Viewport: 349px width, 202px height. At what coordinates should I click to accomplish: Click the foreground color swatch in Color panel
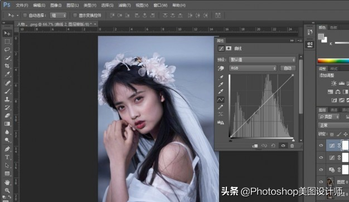321,37
